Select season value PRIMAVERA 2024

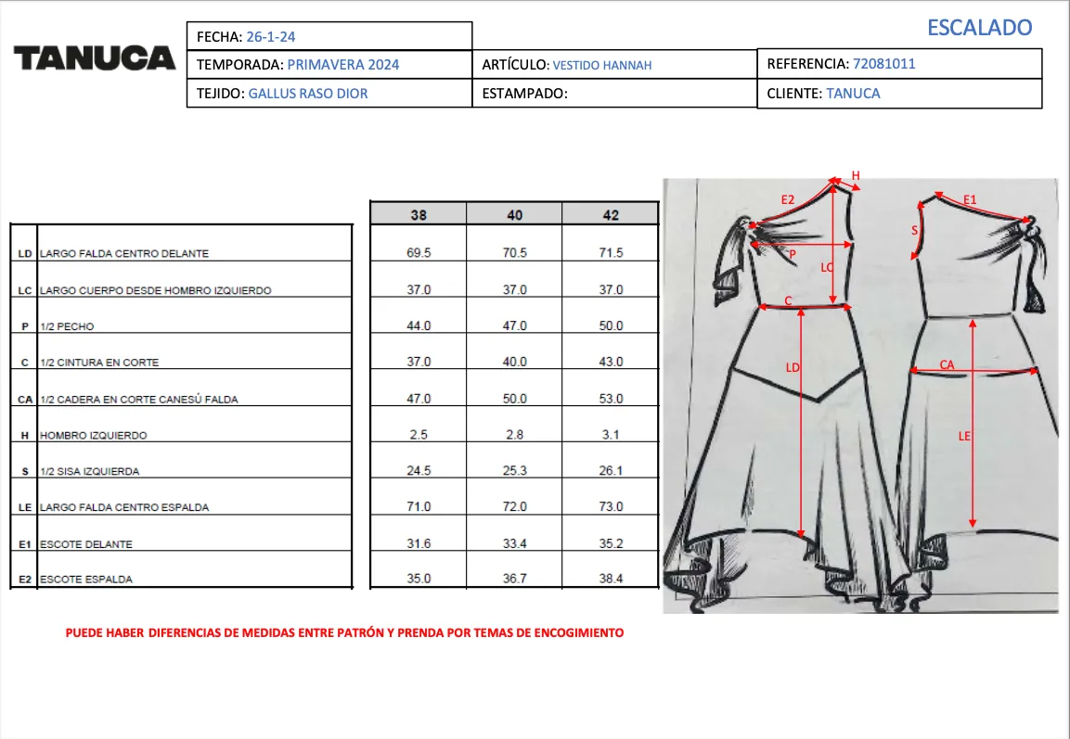pos(343,65)
